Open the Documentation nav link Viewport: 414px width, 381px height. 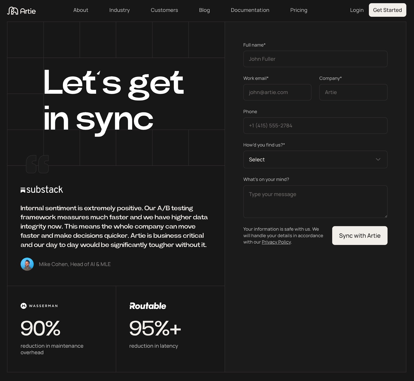[x=250, y=10]
